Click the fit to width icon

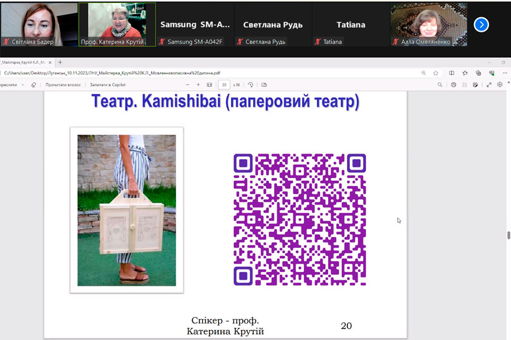click(x=210, y=85)
